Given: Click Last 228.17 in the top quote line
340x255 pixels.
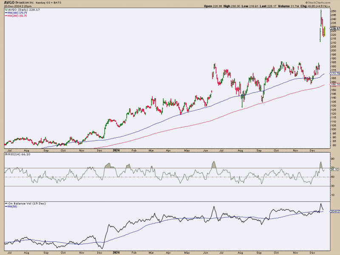Looking at the screenshot, I should 268,6.
